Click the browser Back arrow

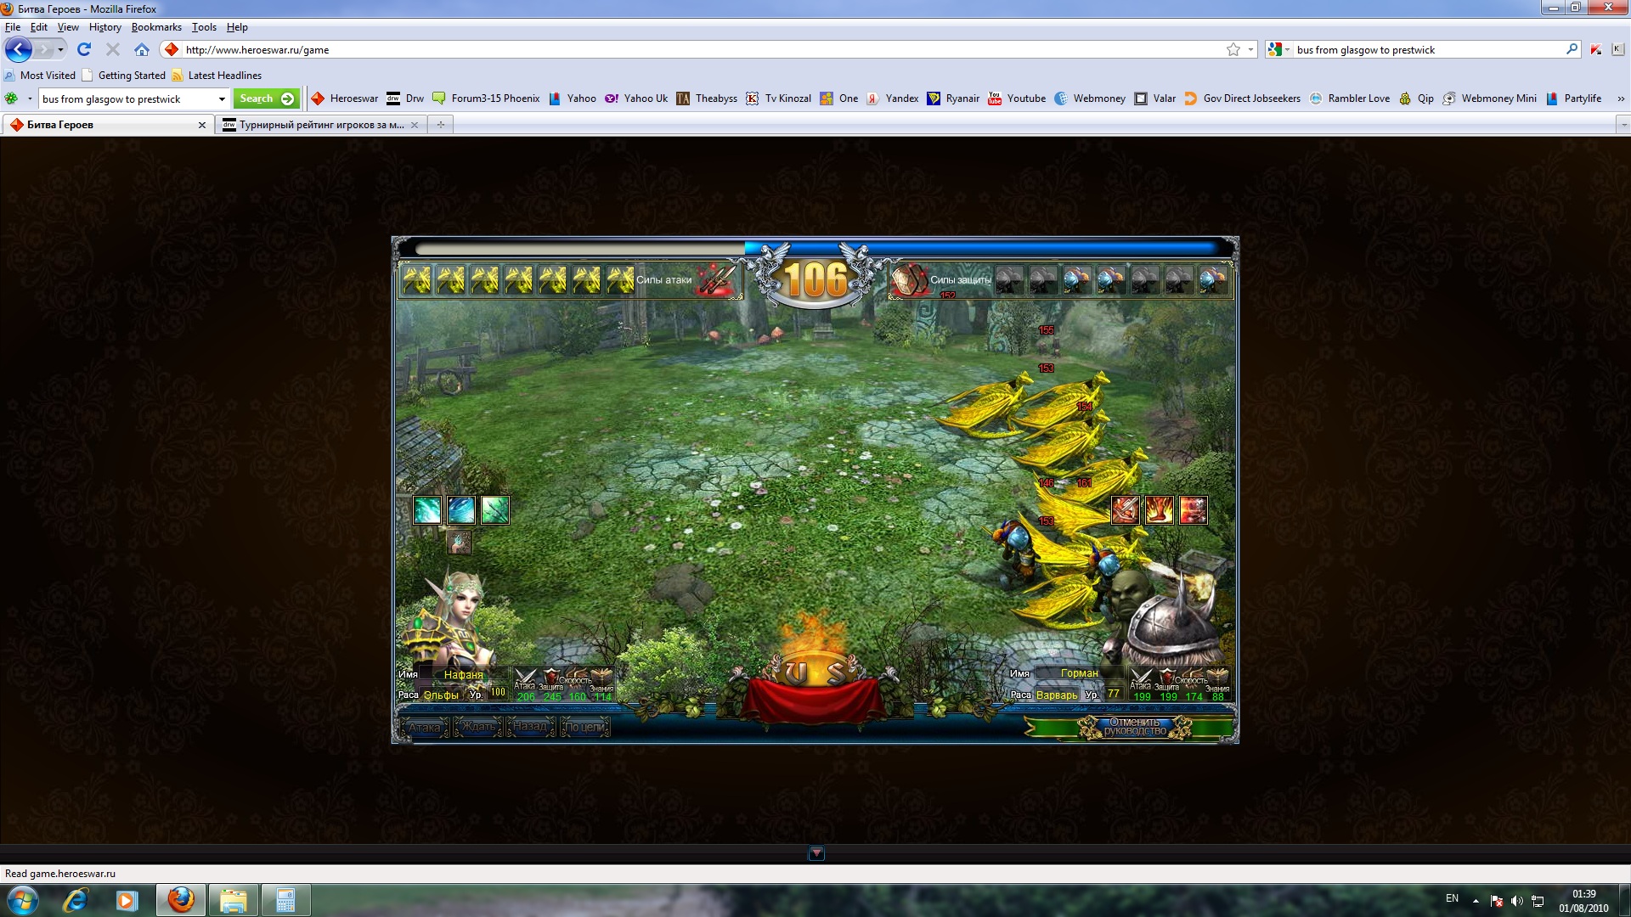pos(18,50)
